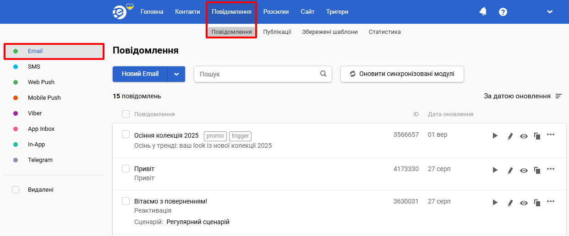Edit the Привіт message with pencil icon
569x236 pixels.
pos(510,170)
